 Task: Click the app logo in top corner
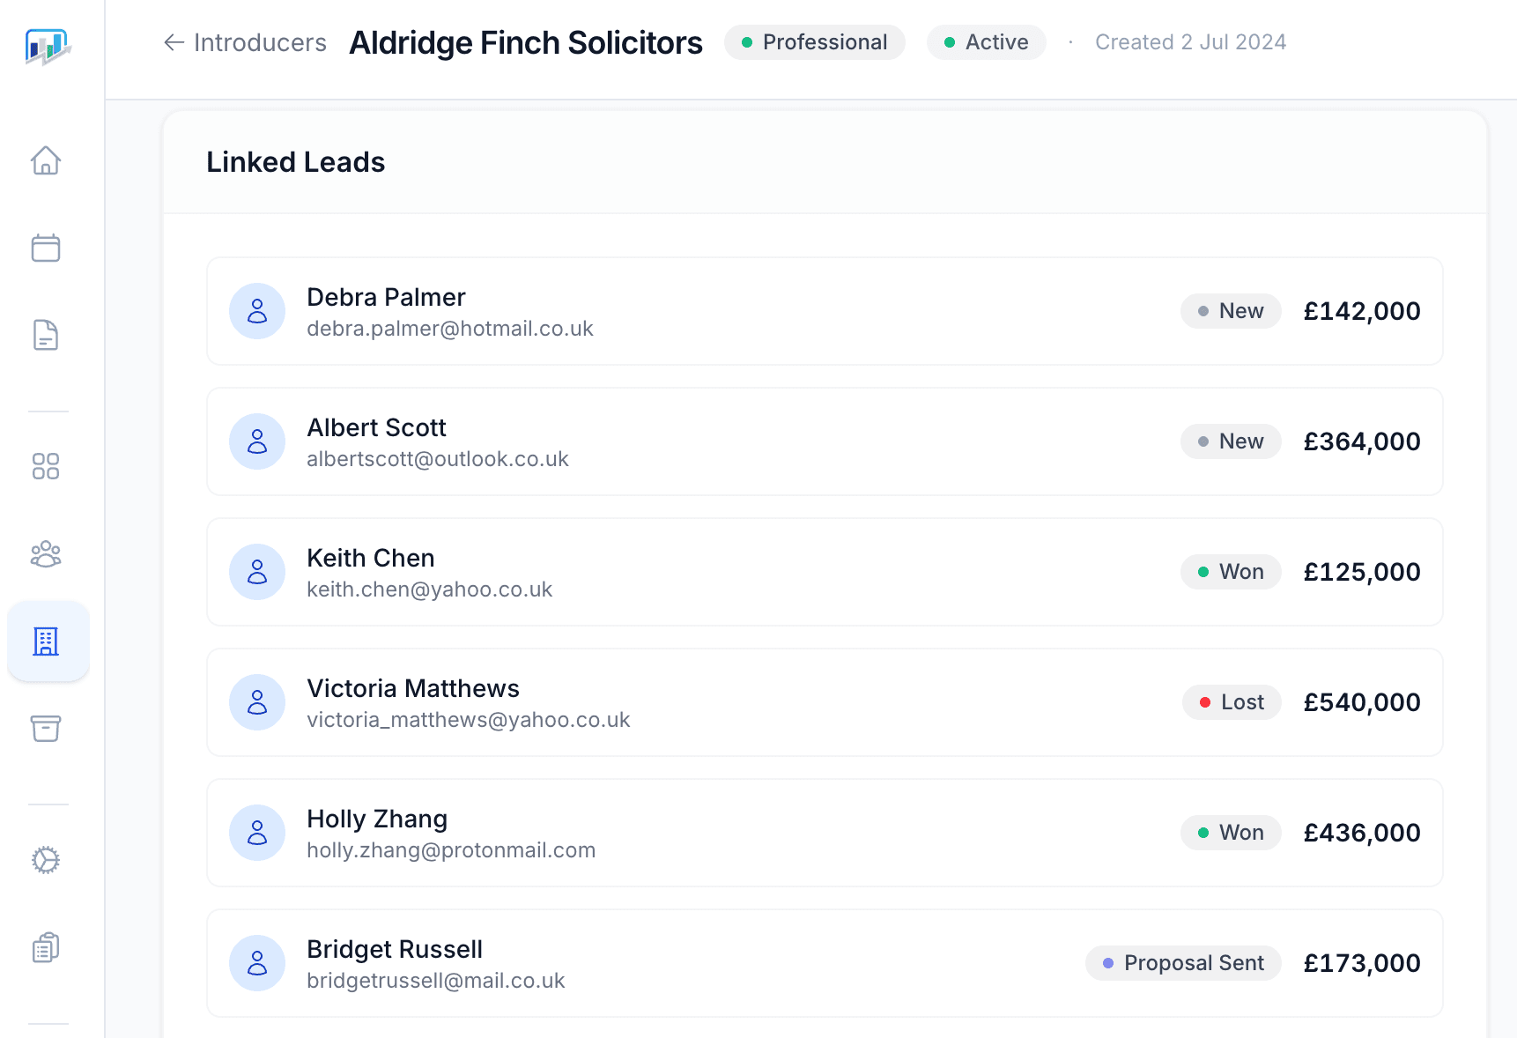click(48, 47)
